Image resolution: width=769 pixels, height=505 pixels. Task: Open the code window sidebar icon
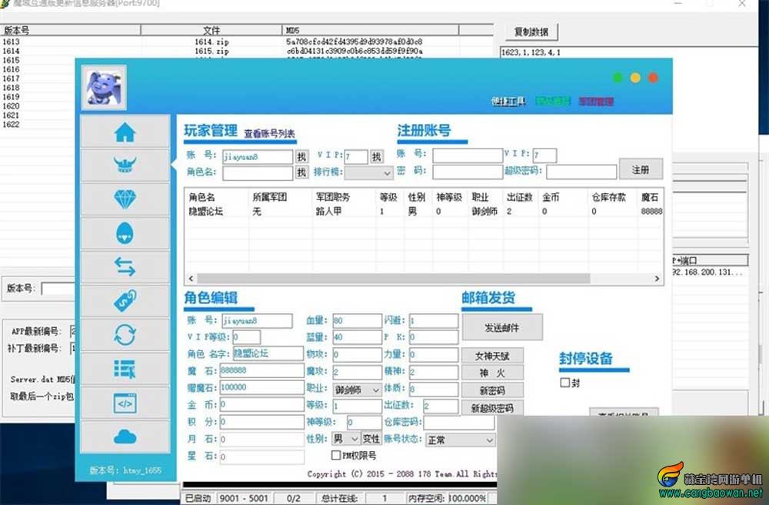click(x=125, y=403)
